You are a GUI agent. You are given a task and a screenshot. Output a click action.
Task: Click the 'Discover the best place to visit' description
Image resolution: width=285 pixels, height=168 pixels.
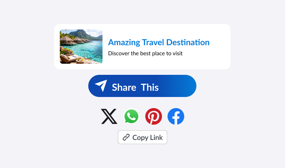click(145, 53)
